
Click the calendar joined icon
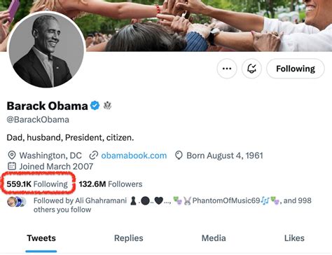tap(12, 166)
